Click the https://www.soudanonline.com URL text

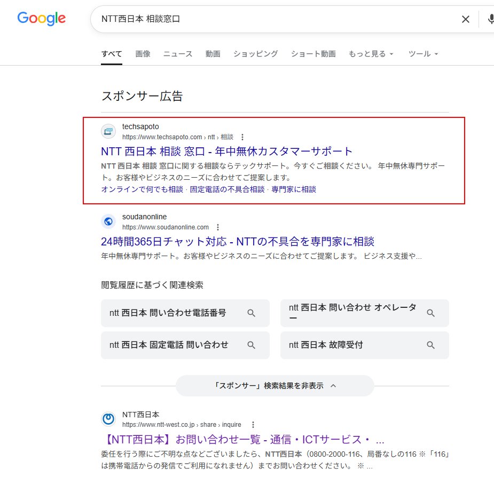166,227
